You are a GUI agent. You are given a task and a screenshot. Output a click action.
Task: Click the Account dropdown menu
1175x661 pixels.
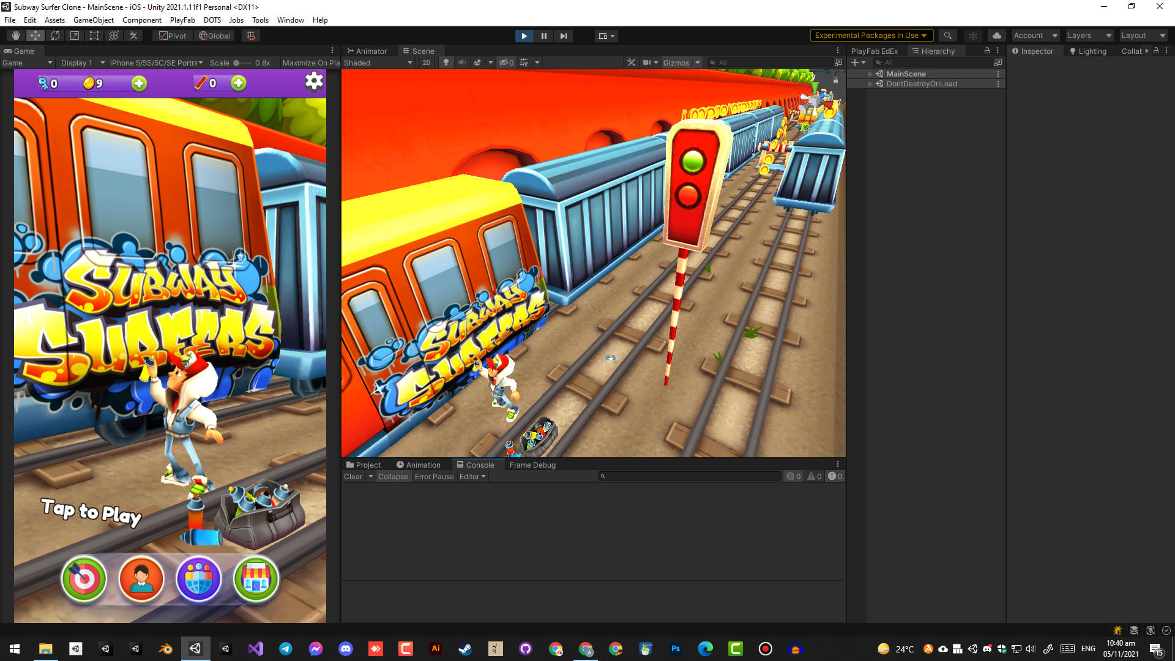click(x=1035, y=35)
